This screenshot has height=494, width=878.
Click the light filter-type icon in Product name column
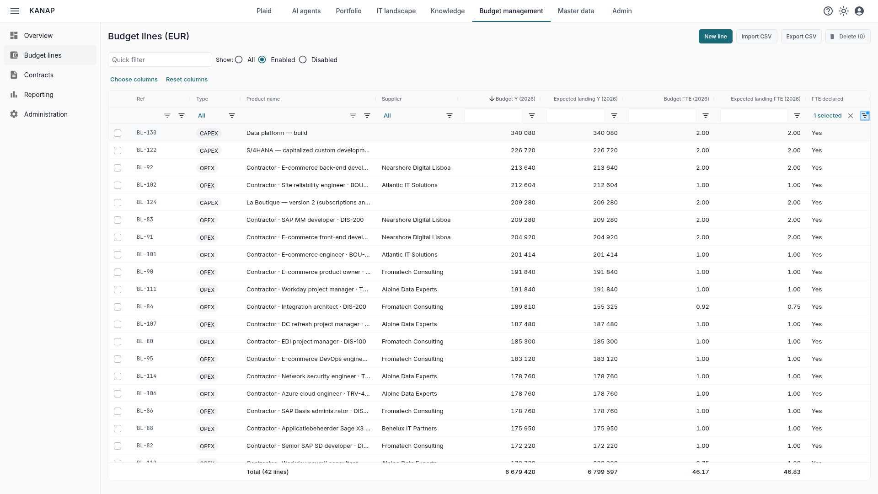point(353,116)
